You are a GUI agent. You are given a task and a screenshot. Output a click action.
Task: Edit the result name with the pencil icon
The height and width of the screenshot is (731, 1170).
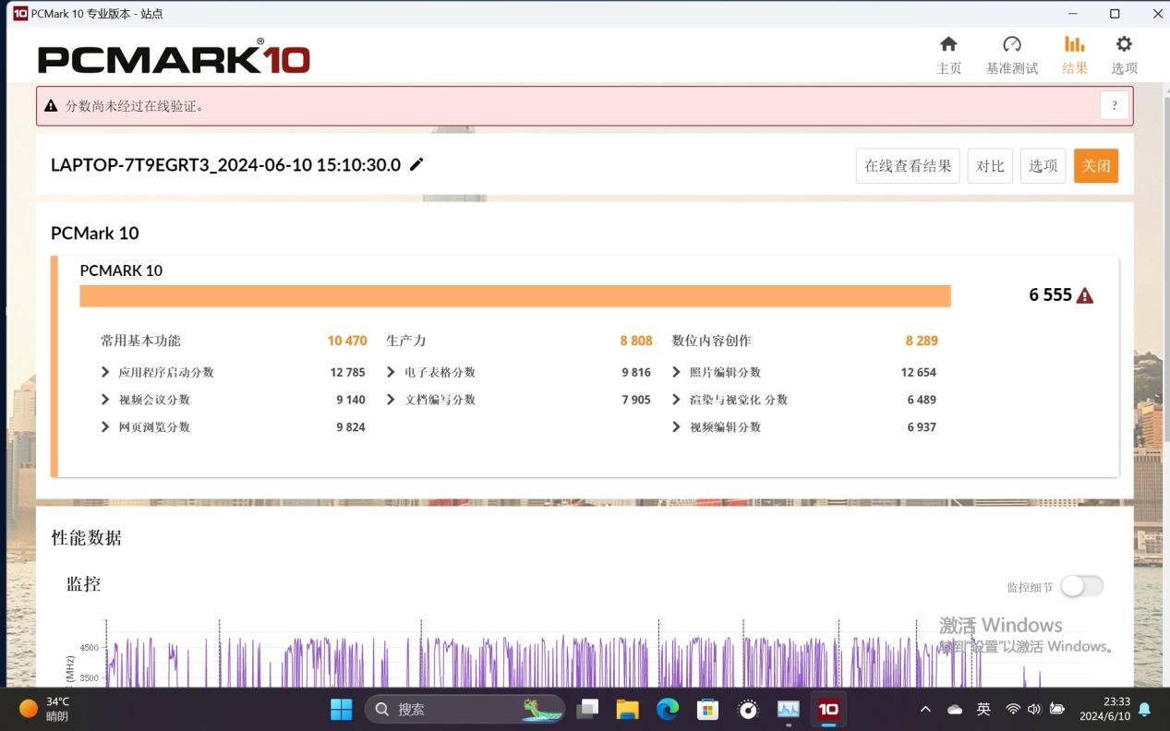tap(416, 164)
